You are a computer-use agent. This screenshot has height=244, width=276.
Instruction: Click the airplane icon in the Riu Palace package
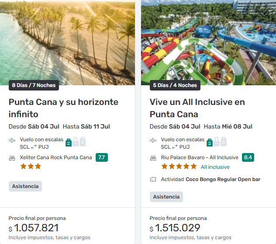click(153, 140)
